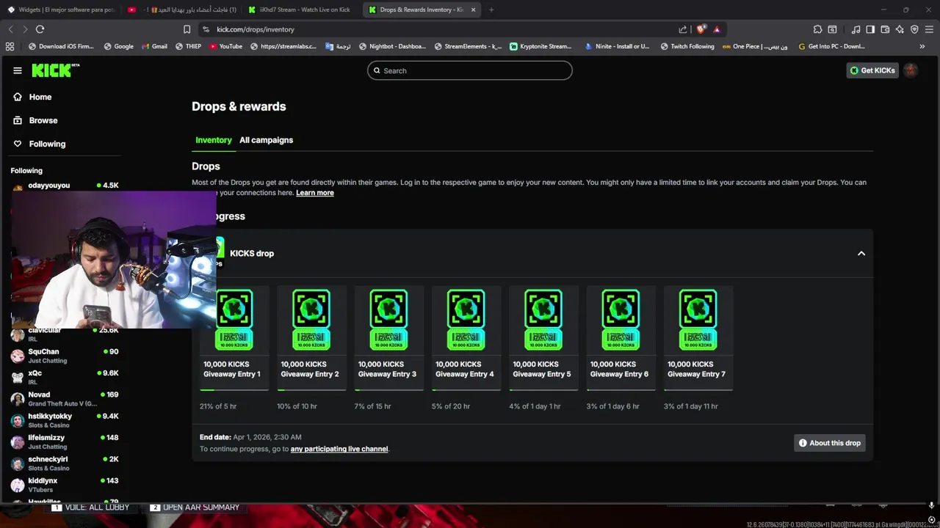Open odayyouyou channel in Following list
Screen dimensions: 940x528
click(x=65, y=186)
